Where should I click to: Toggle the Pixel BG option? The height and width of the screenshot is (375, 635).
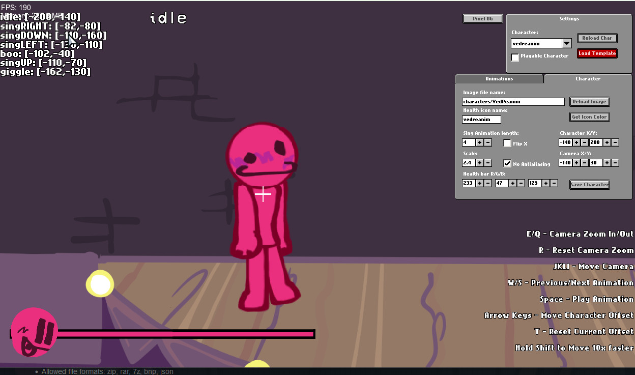point(482,18)
